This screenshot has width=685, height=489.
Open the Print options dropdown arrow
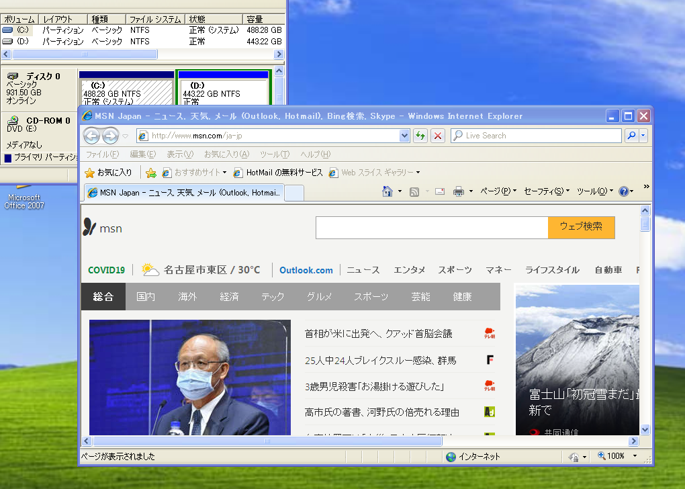(x=471, y=191)
